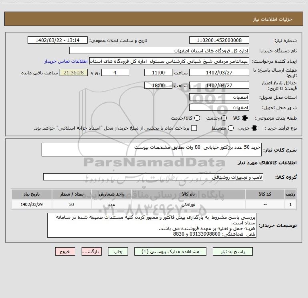Viewport: 308px width, 298px height.
Task: Click the delivery province field اصفهان
Action: click(219, 97)
